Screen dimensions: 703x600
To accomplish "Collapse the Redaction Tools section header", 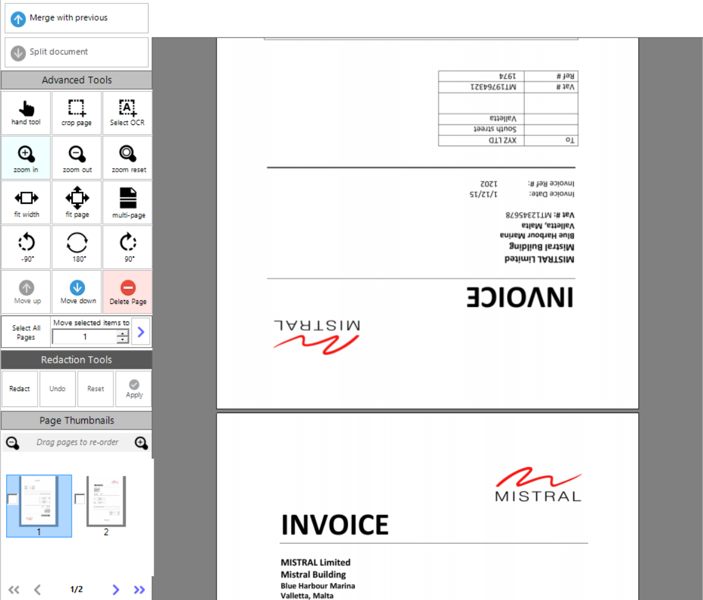I will (76, 360).
